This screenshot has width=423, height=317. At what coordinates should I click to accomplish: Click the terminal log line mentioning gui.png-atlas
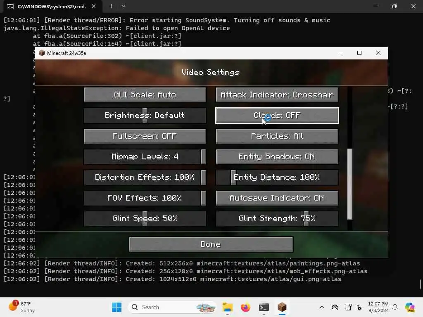pos(172,279)
